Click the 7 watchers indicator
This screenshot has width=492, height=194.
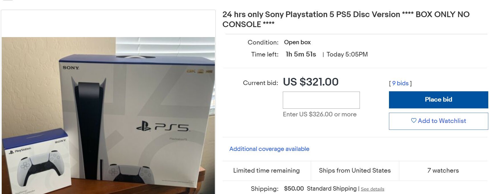pyautogui.click(x=443, y=171)
